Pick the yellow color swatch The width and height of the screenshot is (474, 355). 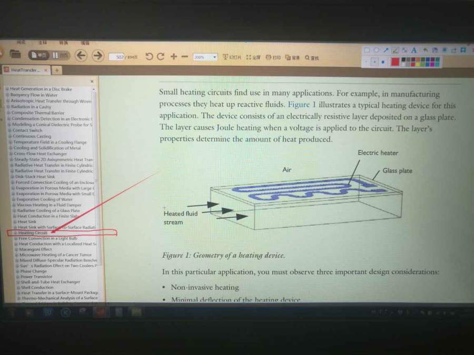pos(418,64)
